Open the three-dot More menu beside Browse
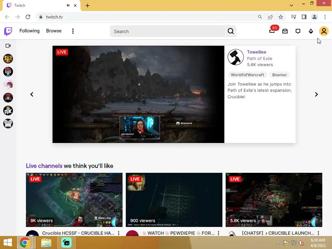 [73, 31]
